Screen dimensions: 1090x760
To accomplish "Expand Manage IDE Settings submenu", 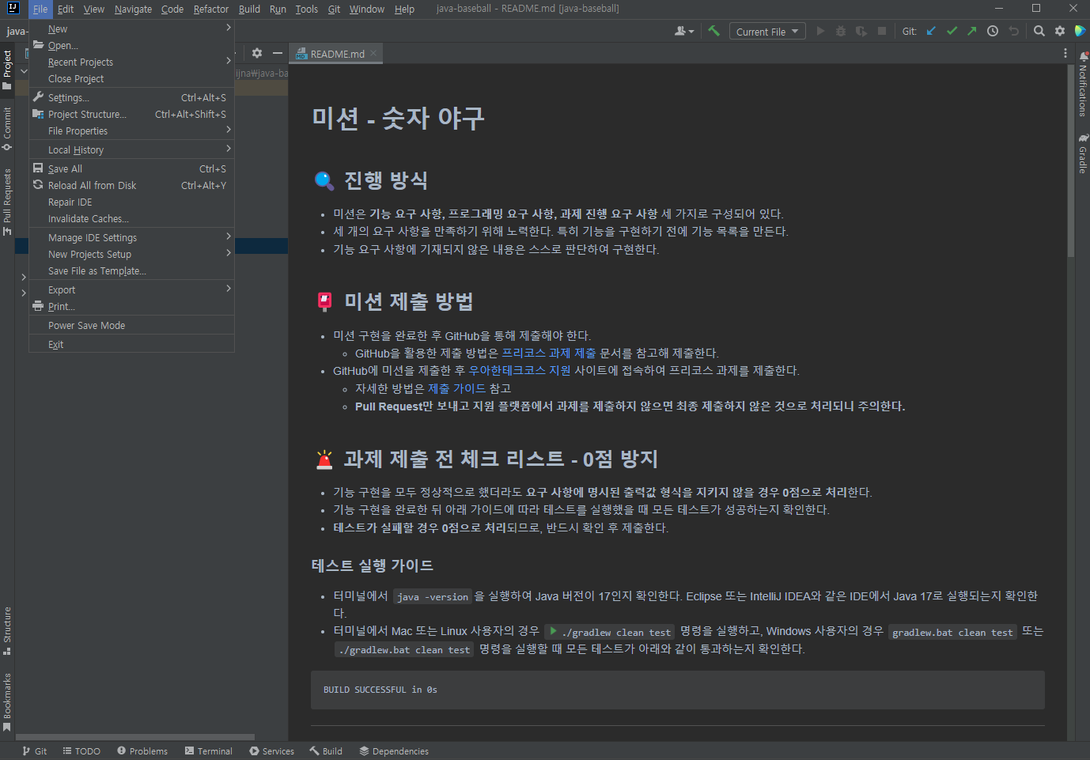I will click(x=131, y=237).
